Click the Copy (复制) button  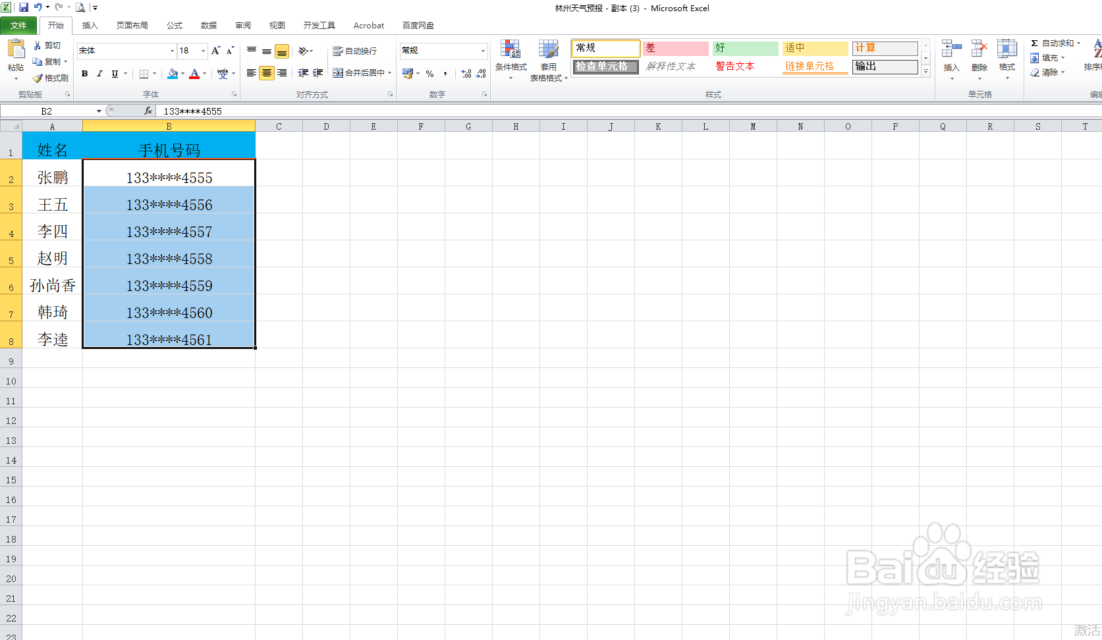47,61
